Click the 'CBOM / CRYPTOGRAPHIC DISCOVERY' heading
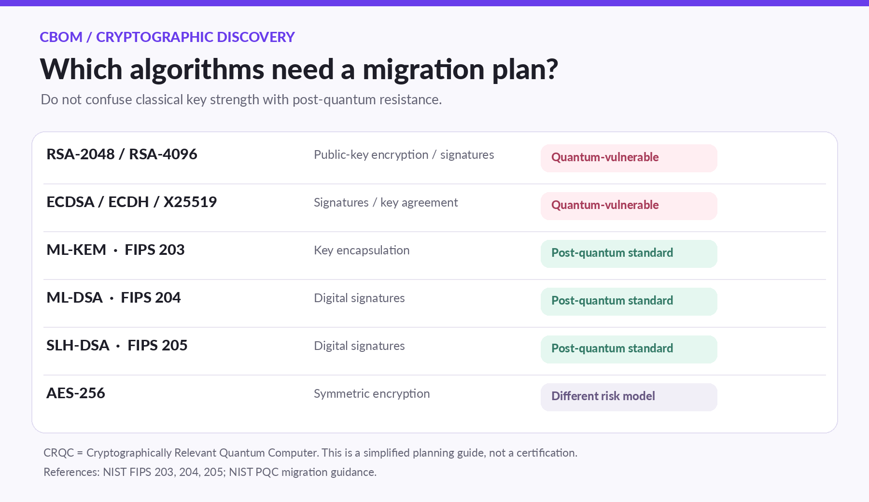The height and width of the screenshot is (502, 869). point(167,37)
